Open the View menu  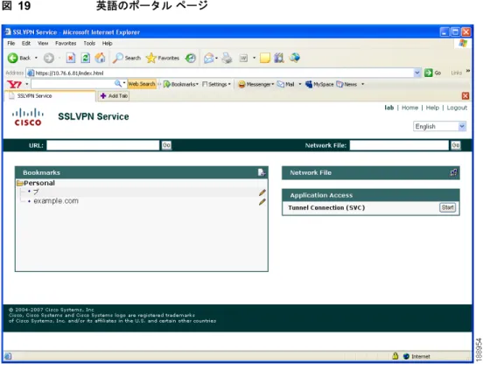click(43, 44)
